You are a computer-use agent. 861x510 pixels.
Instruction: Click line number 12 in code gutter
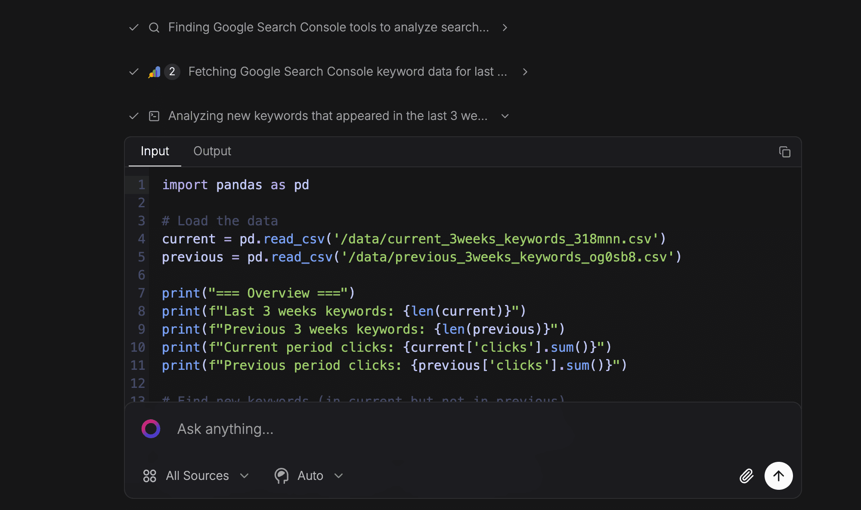tap(138, 384)
